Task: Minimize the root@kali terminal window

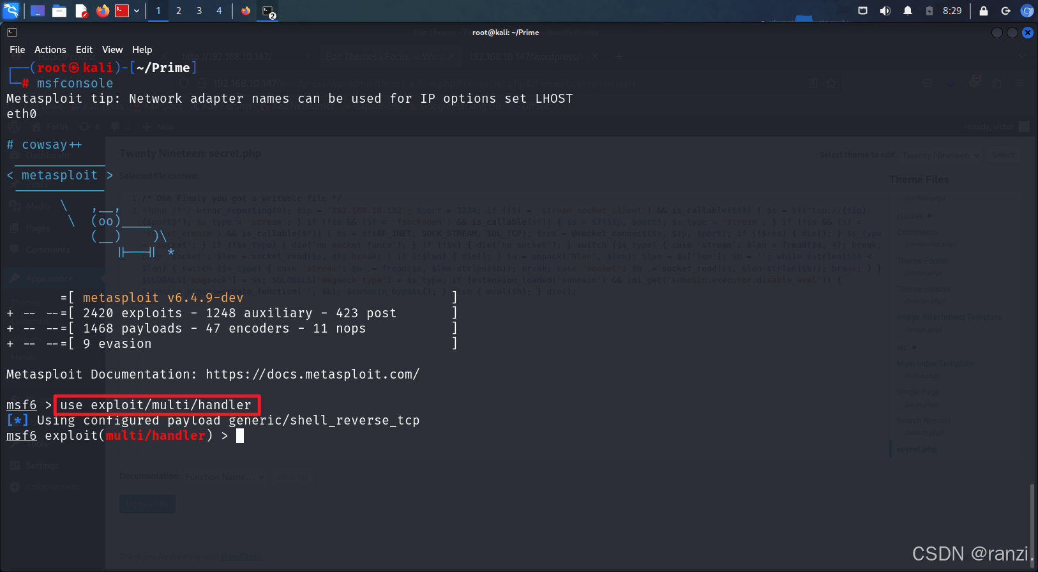Action: point(997,33)
